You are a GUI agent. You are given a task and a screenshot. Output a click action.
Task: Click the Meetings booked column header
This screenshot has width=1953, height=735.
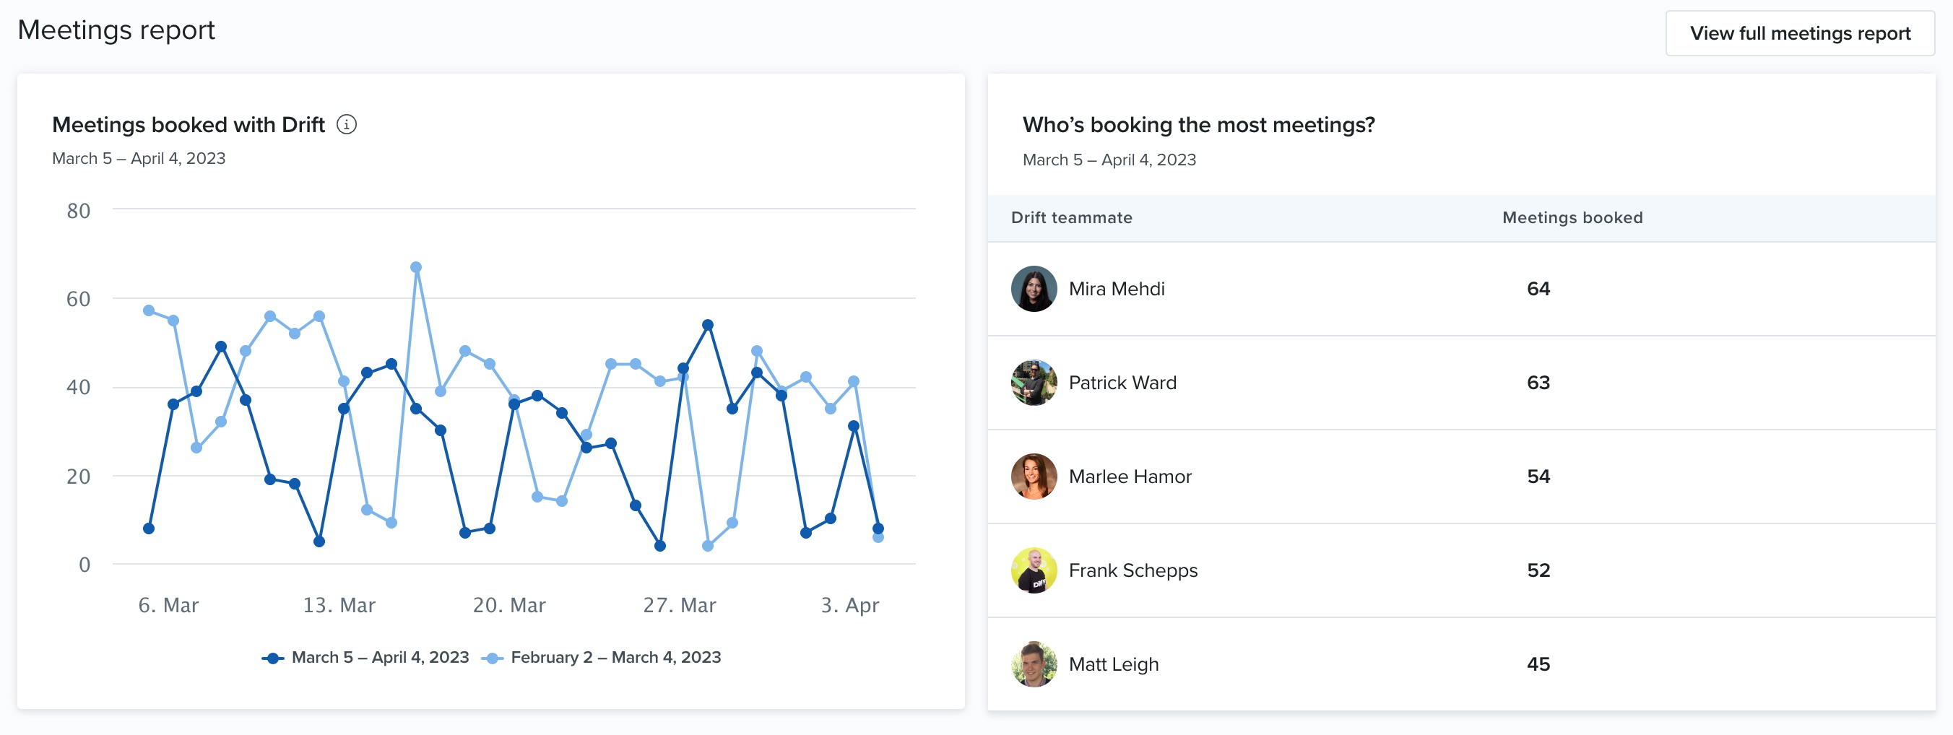click(x=1572, y=217)
